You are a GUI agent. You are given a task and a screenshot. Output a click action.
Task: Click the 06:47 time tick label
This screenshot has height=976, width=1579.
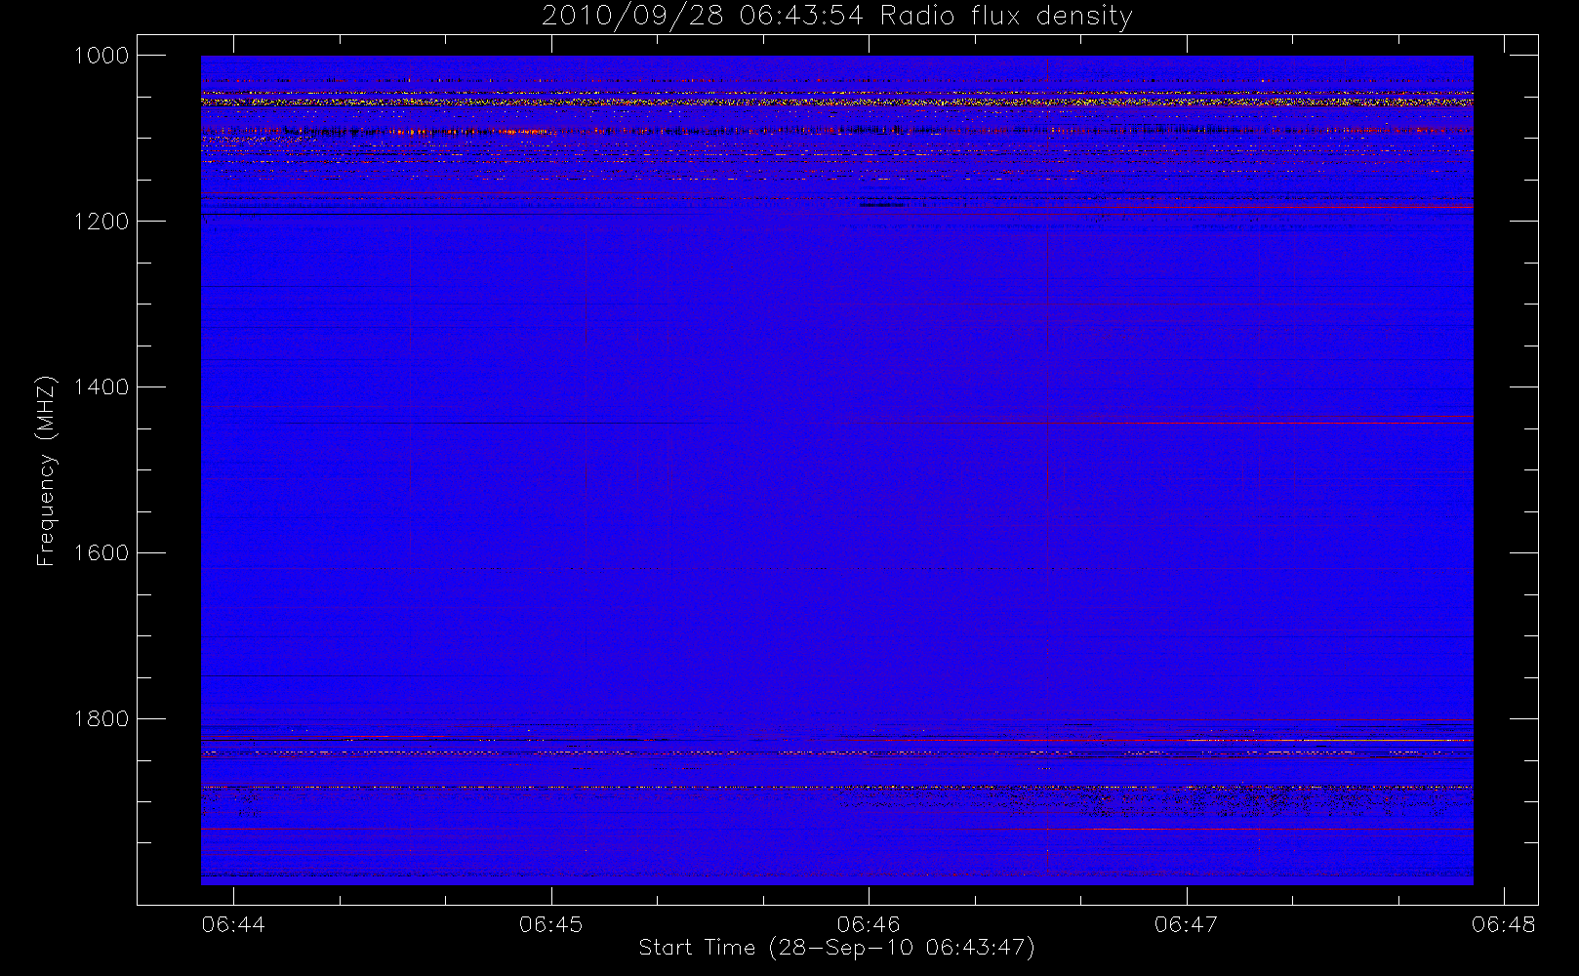1186,924
